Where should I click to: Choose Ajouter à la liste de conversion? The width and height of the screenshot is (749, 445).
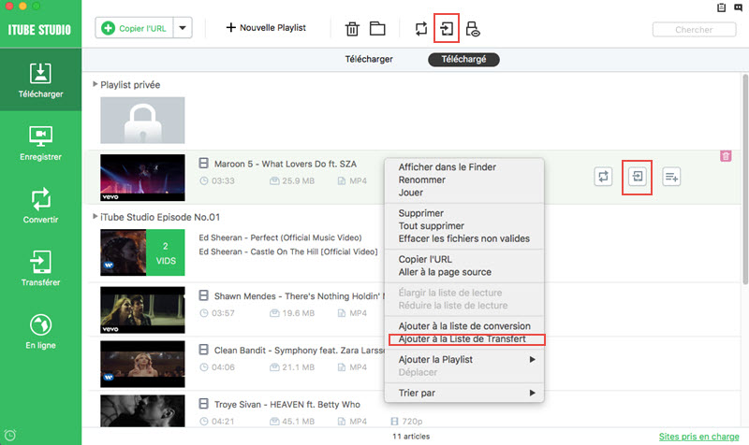click(x=464, y=326)
